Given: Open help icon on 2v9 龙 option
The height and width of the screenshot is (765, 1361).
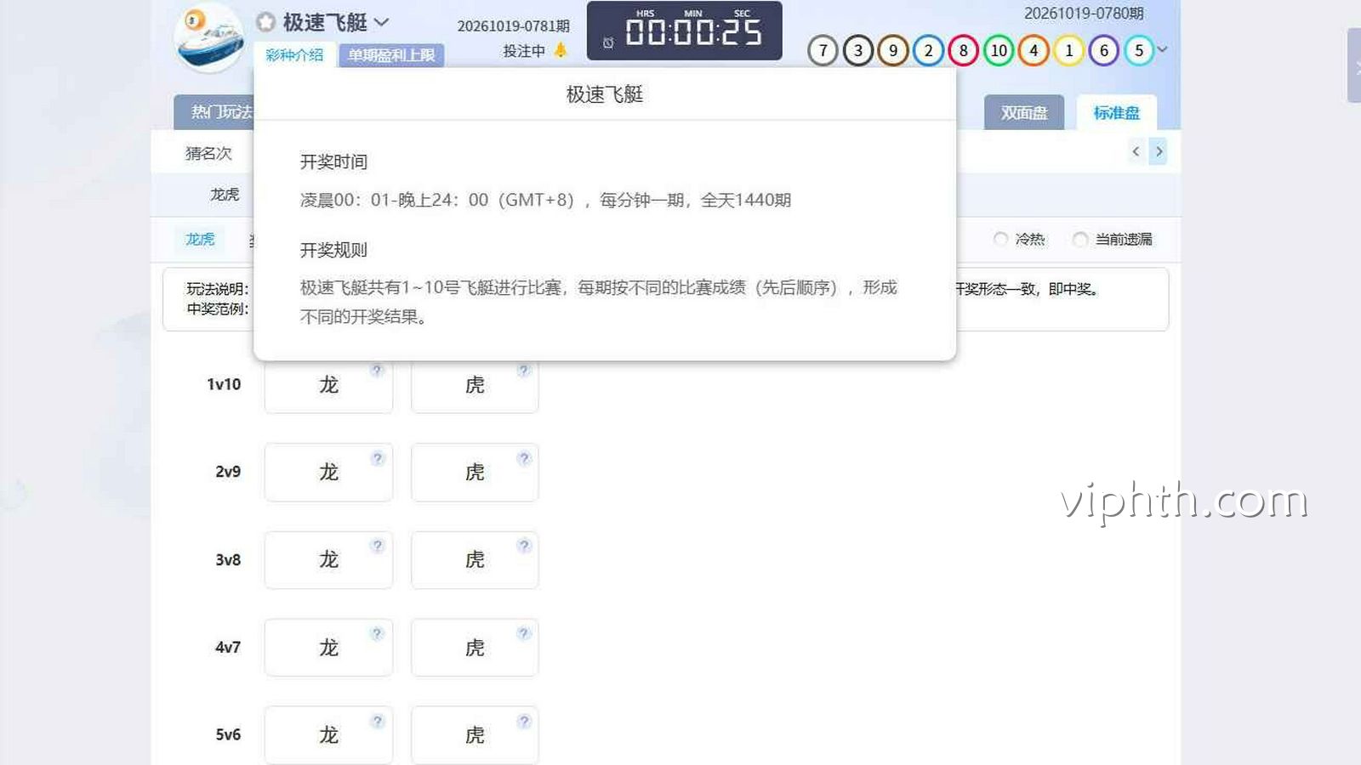Looking at the screenshot, I should pos(378,458).
